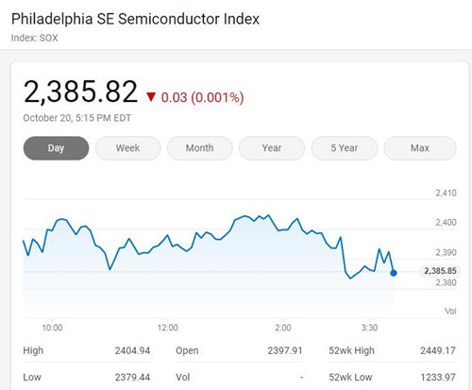Viewport: 472px width, 390px height.
Task: Select the Year range button
Action: pos(272,148)
